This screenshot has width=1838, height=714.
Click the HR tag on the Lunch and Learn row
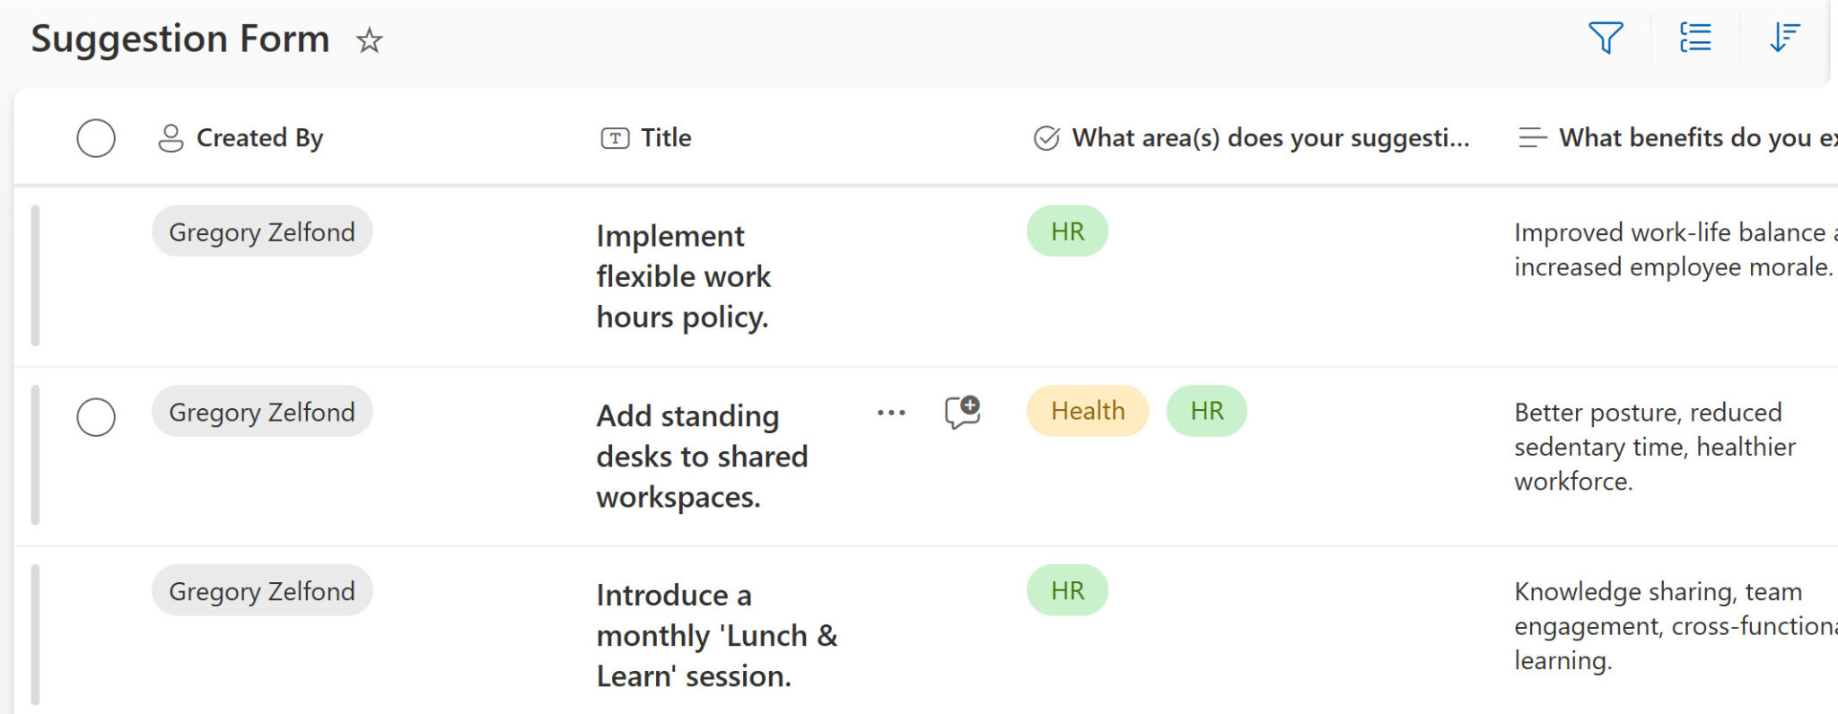[1066, 589]
